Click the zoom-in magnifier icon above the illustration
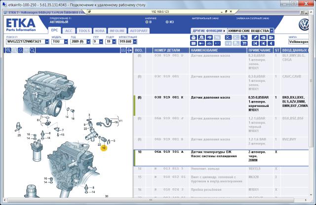Viewport: 316px width, 205px height. tap(8, 50)
